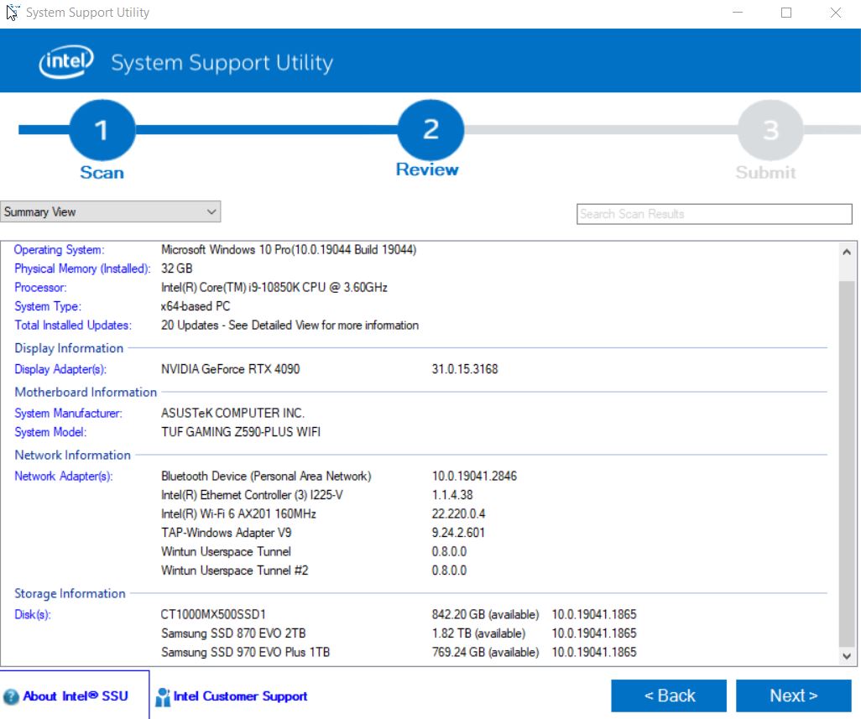Screen dimensions: 861x719
Task: Click the info icon beside About Intel SSU
Action: (x=12, y=696)
